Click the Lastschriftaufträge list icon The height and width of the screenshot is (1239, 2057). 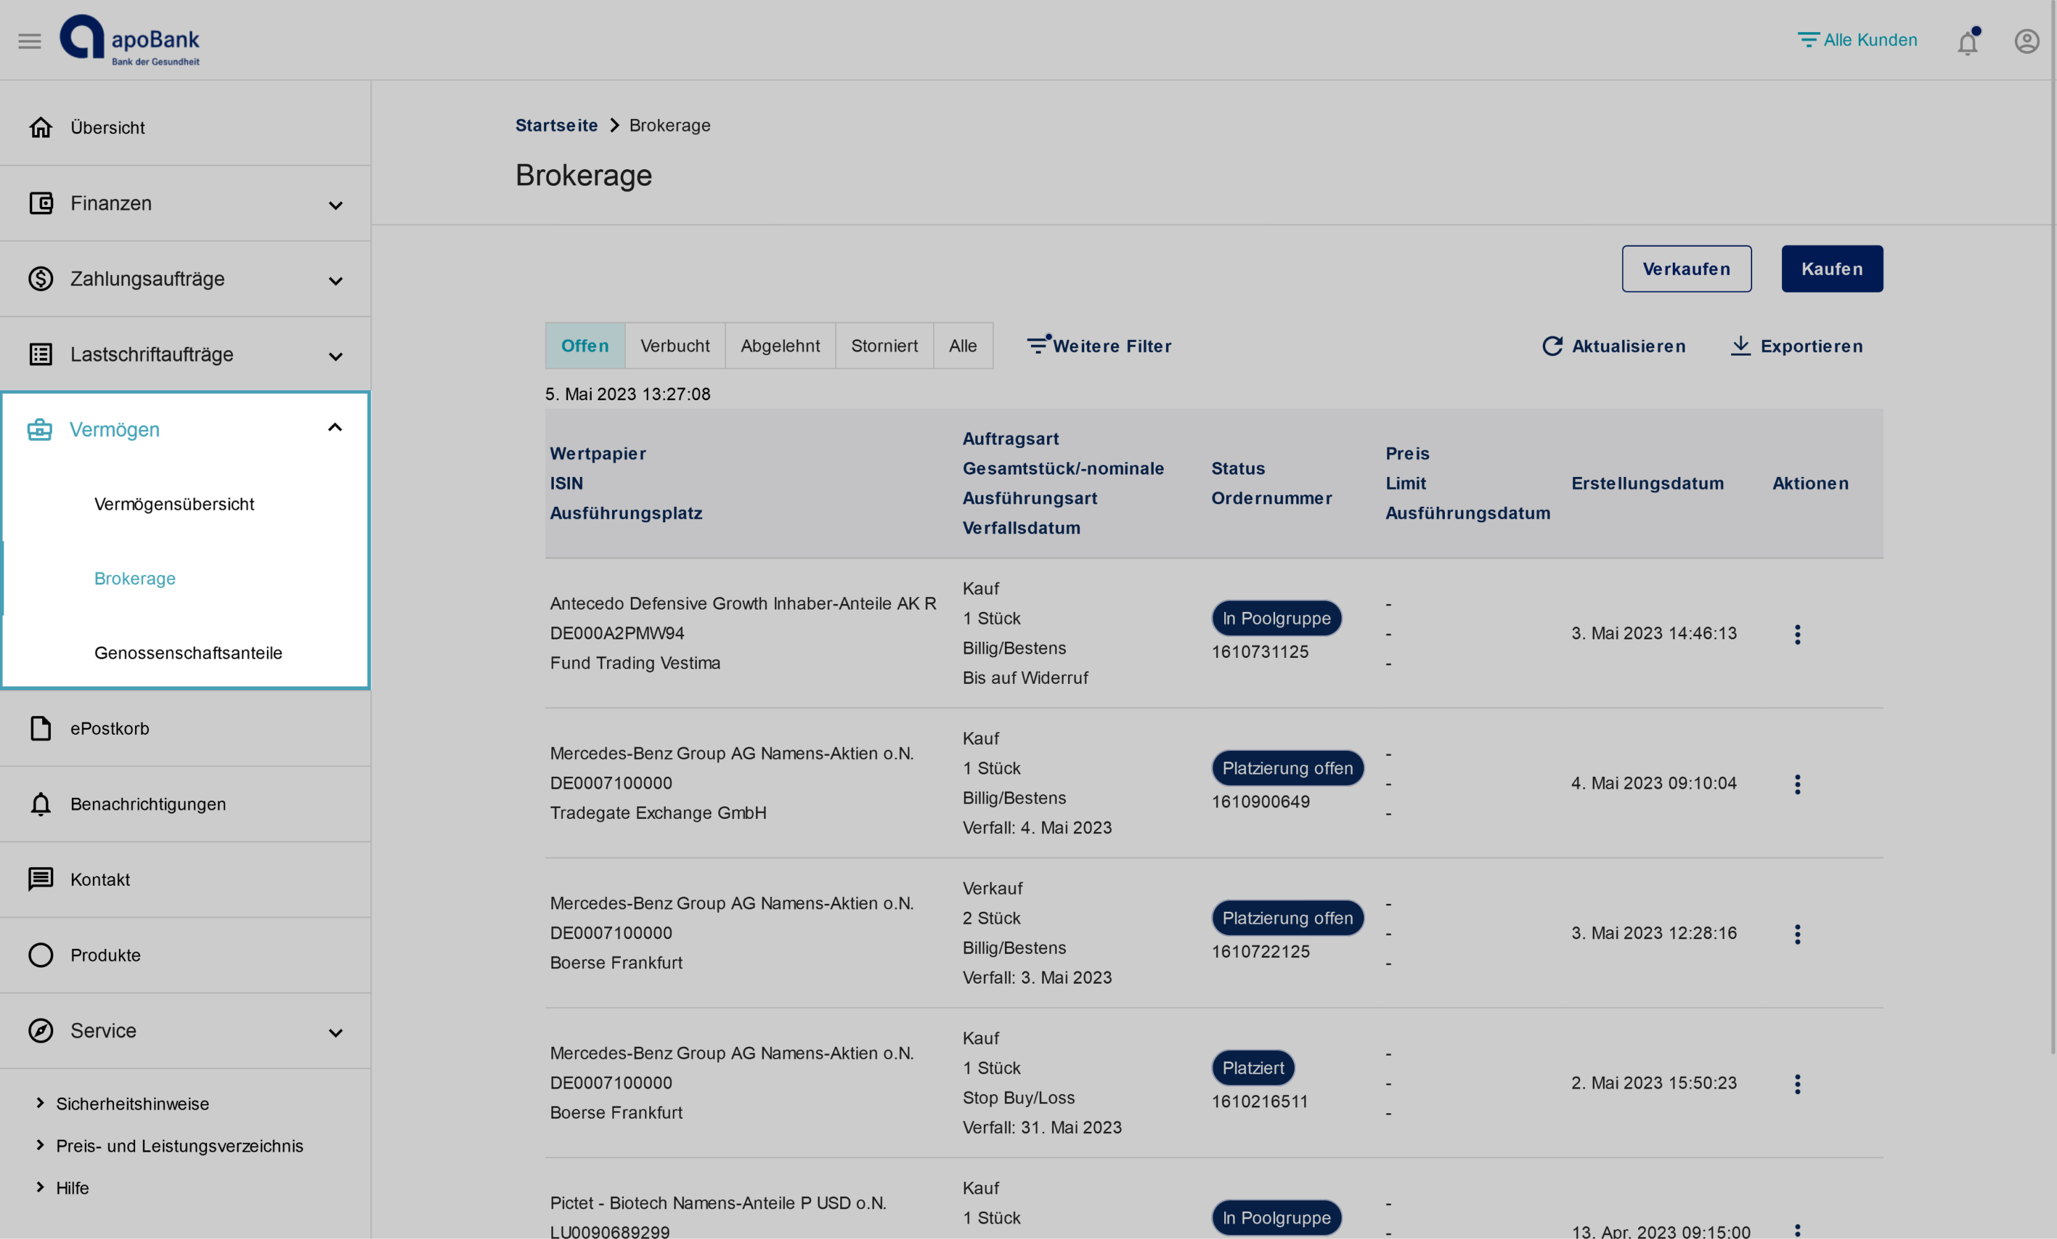(40, 354)
